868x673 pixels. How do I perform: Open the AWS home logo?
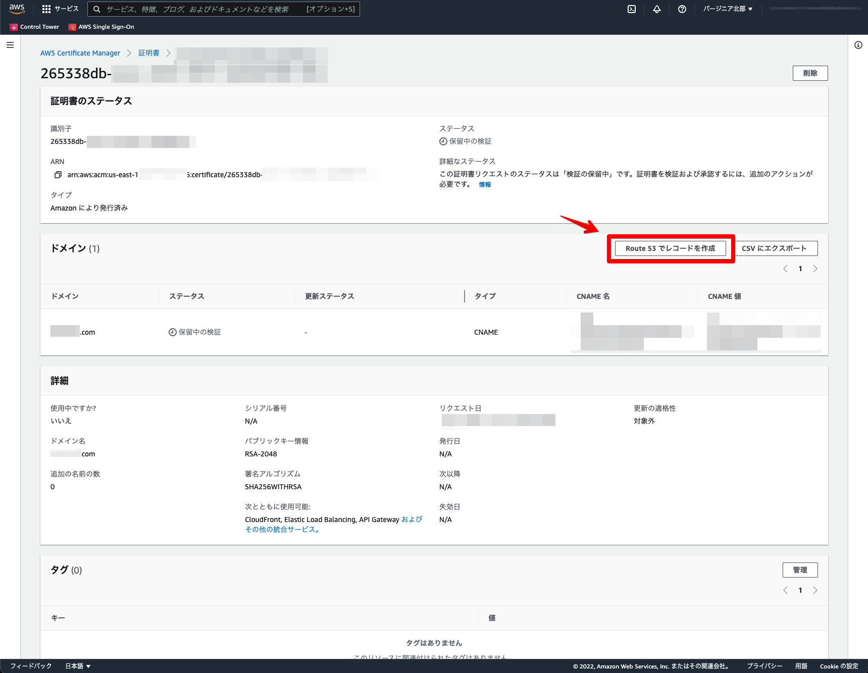tap(17, 9)
